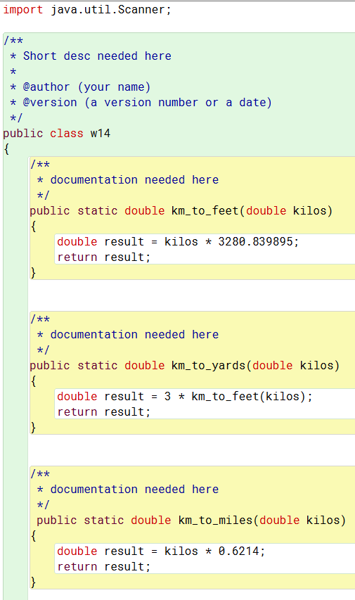Click the km_to_miles method name
355x600 pixels.
[215, 521]
